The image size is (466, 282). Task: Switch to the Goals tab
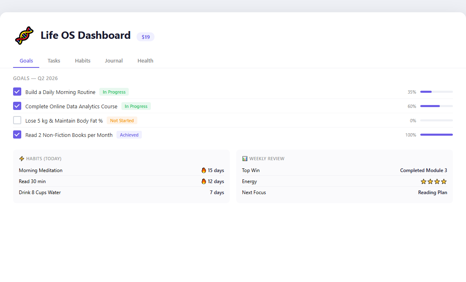coord(26,60)
